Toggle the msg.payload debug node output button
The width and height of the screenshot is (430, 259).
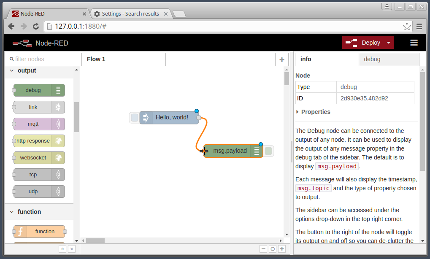coord(268,151)
